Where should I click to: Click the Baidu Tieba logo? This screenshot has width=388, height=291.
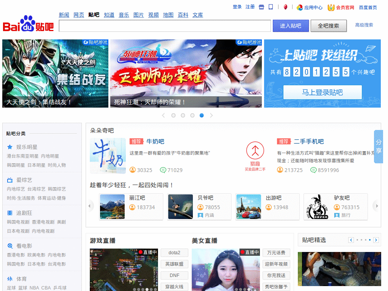tap(28, 24)
